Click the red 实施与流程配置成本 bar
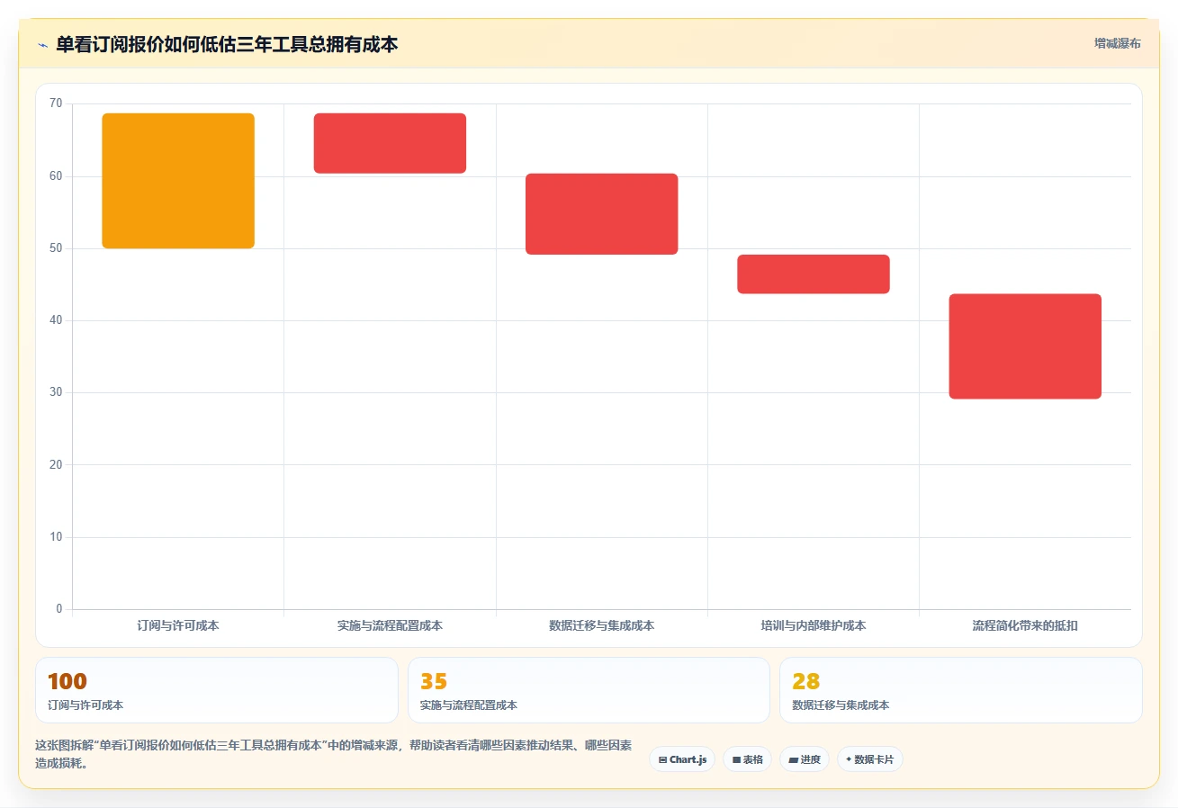The width and height of the screenshot is (1178, 808). tap(390, 143)
